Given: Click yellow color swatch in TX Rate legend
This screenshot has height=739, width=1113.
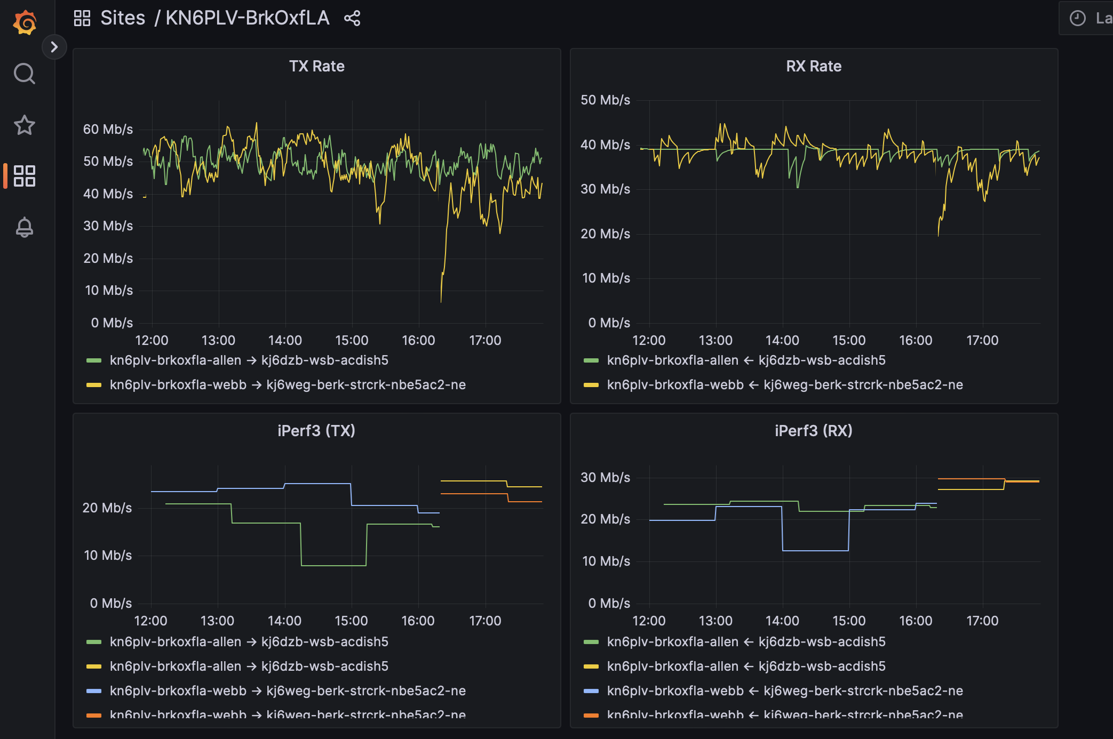Looking at the screenshot, I should pos(94,385).
